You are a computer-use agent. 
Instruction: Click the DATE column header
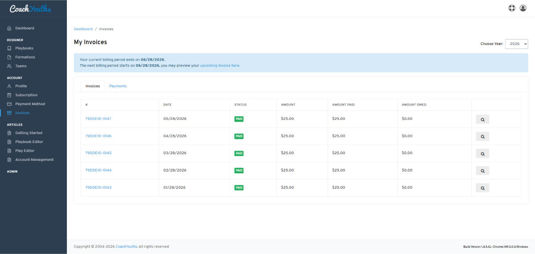[x=167, y=105]
